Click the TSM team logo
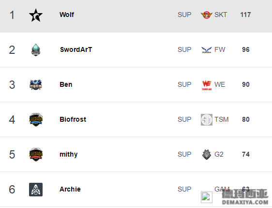This screenshot has width=272, height=208. coord(207,120)
